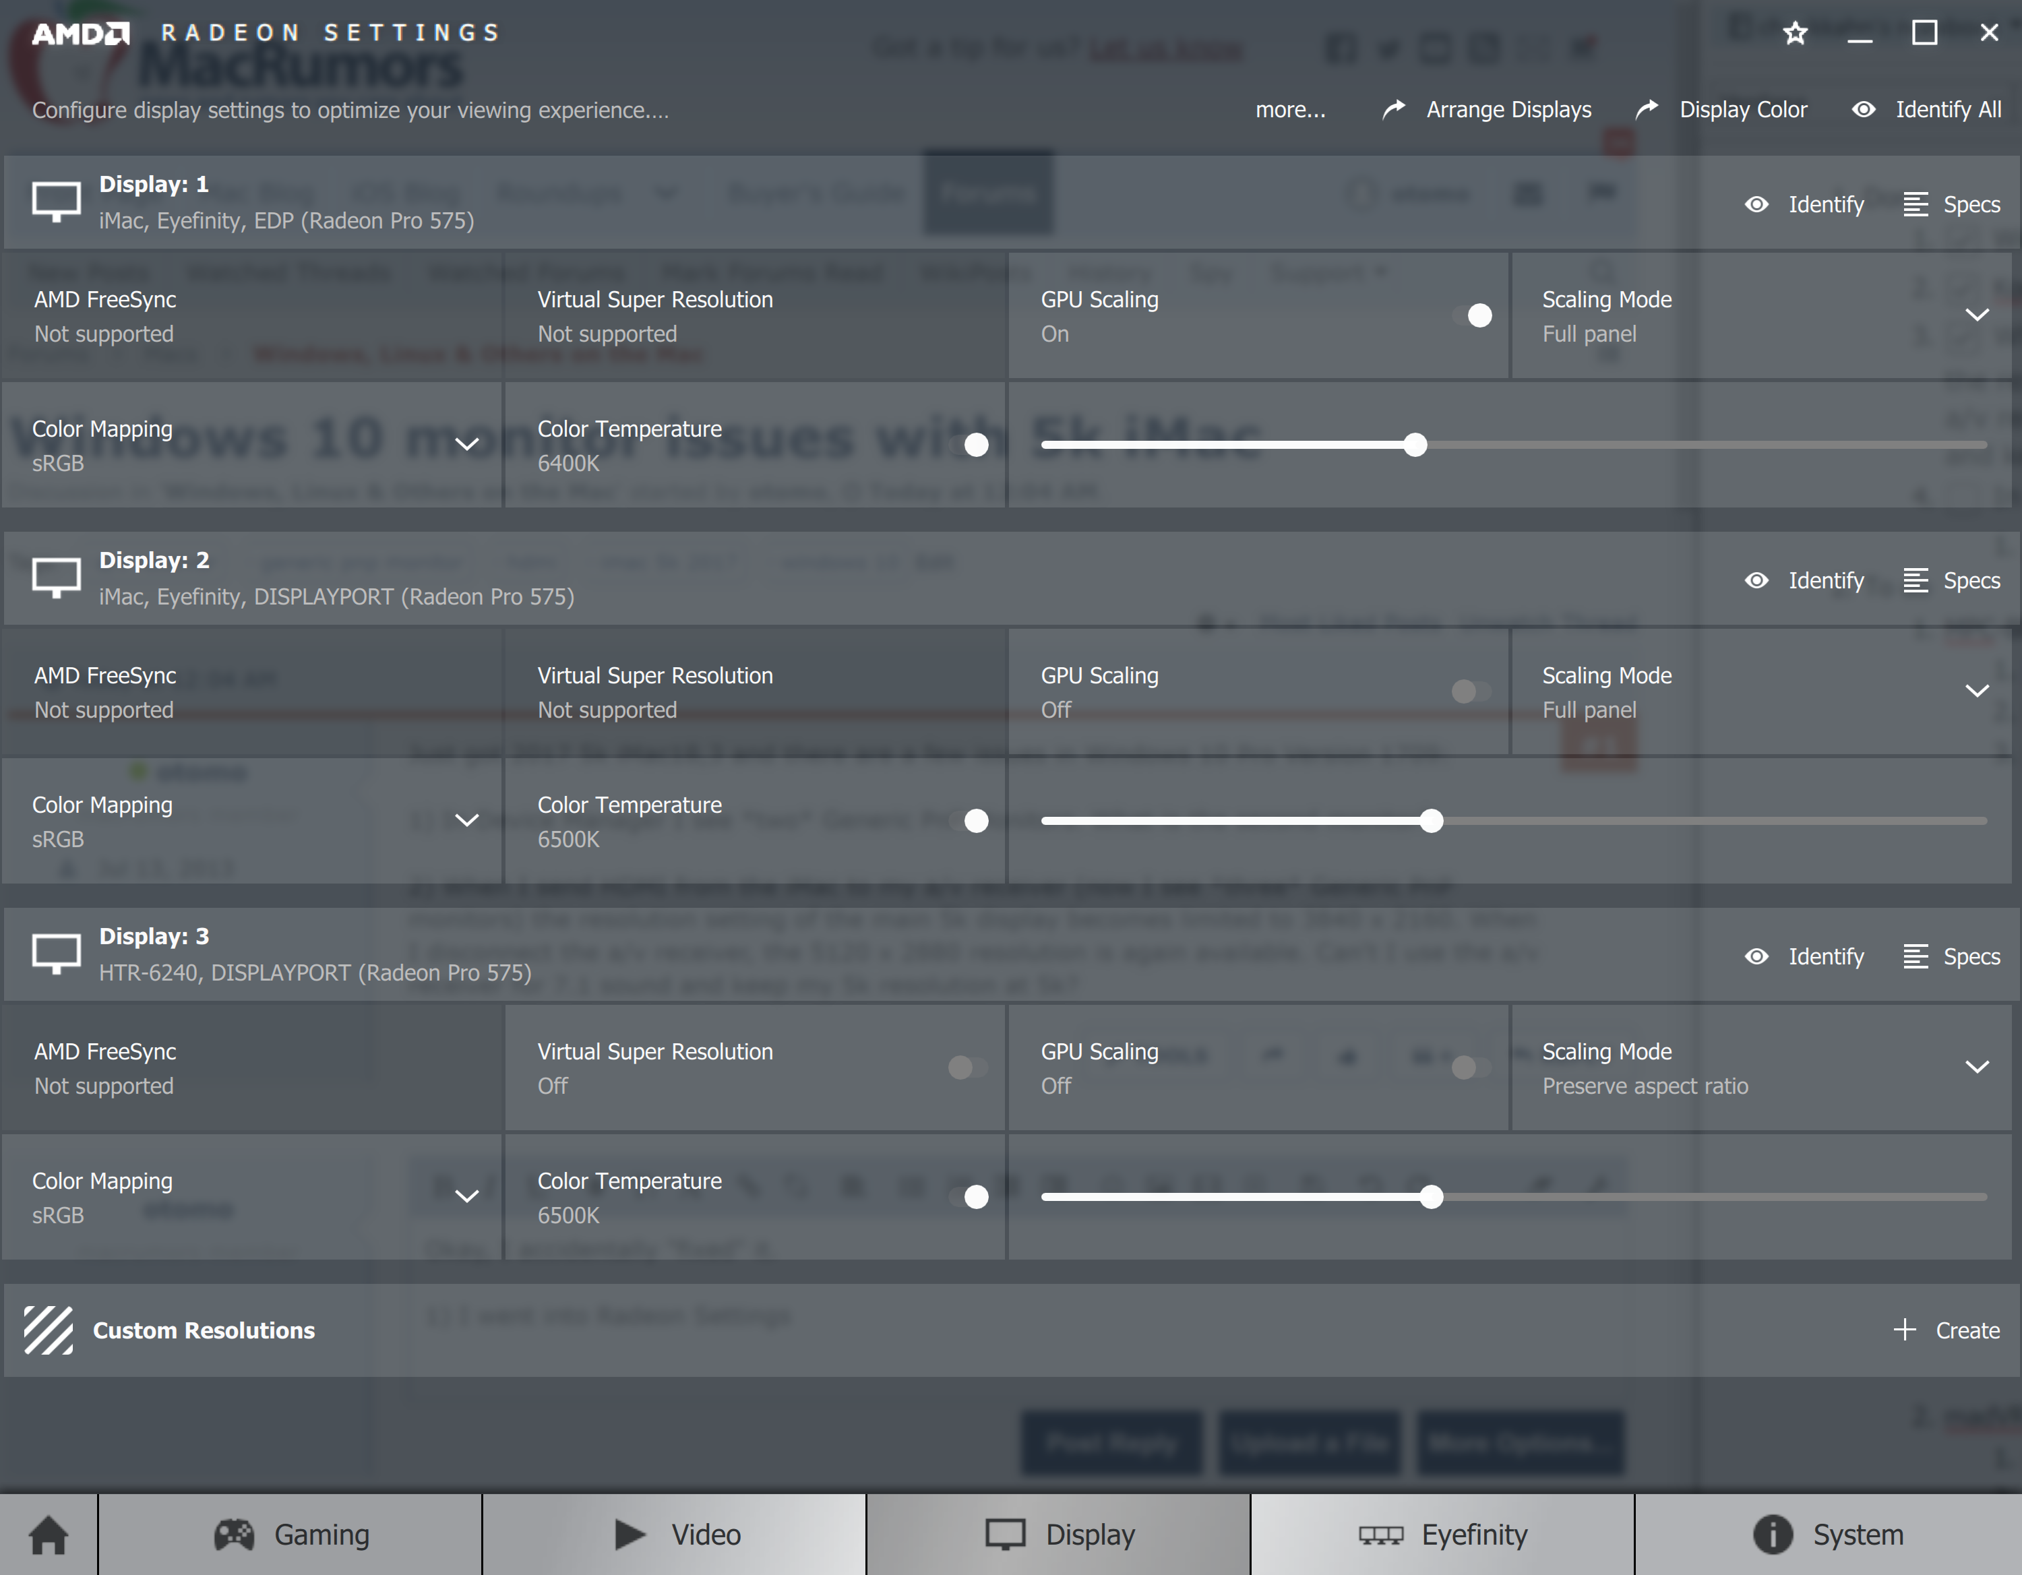The height and width of the screenshot is (1575, 2022).
Task: Expand Scaling Mode dropdown for Display 1
Action: click(1977, 315)
